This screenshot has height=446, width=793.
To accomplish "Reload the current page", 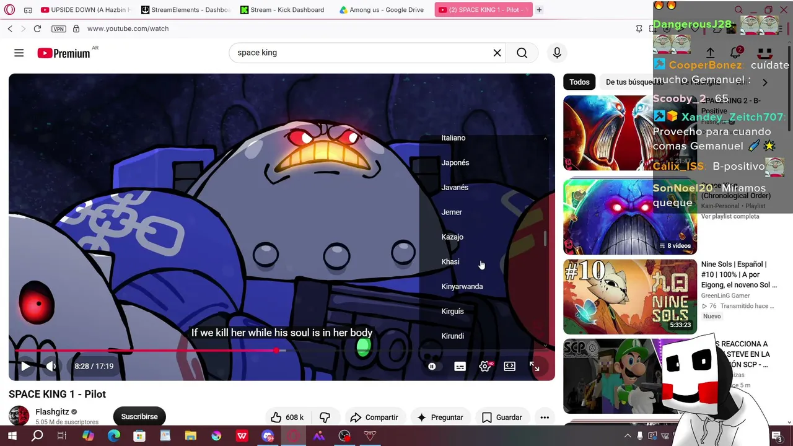I will coord(37,28).
